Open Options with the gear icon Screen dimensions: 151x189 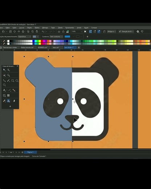(138, 32)
